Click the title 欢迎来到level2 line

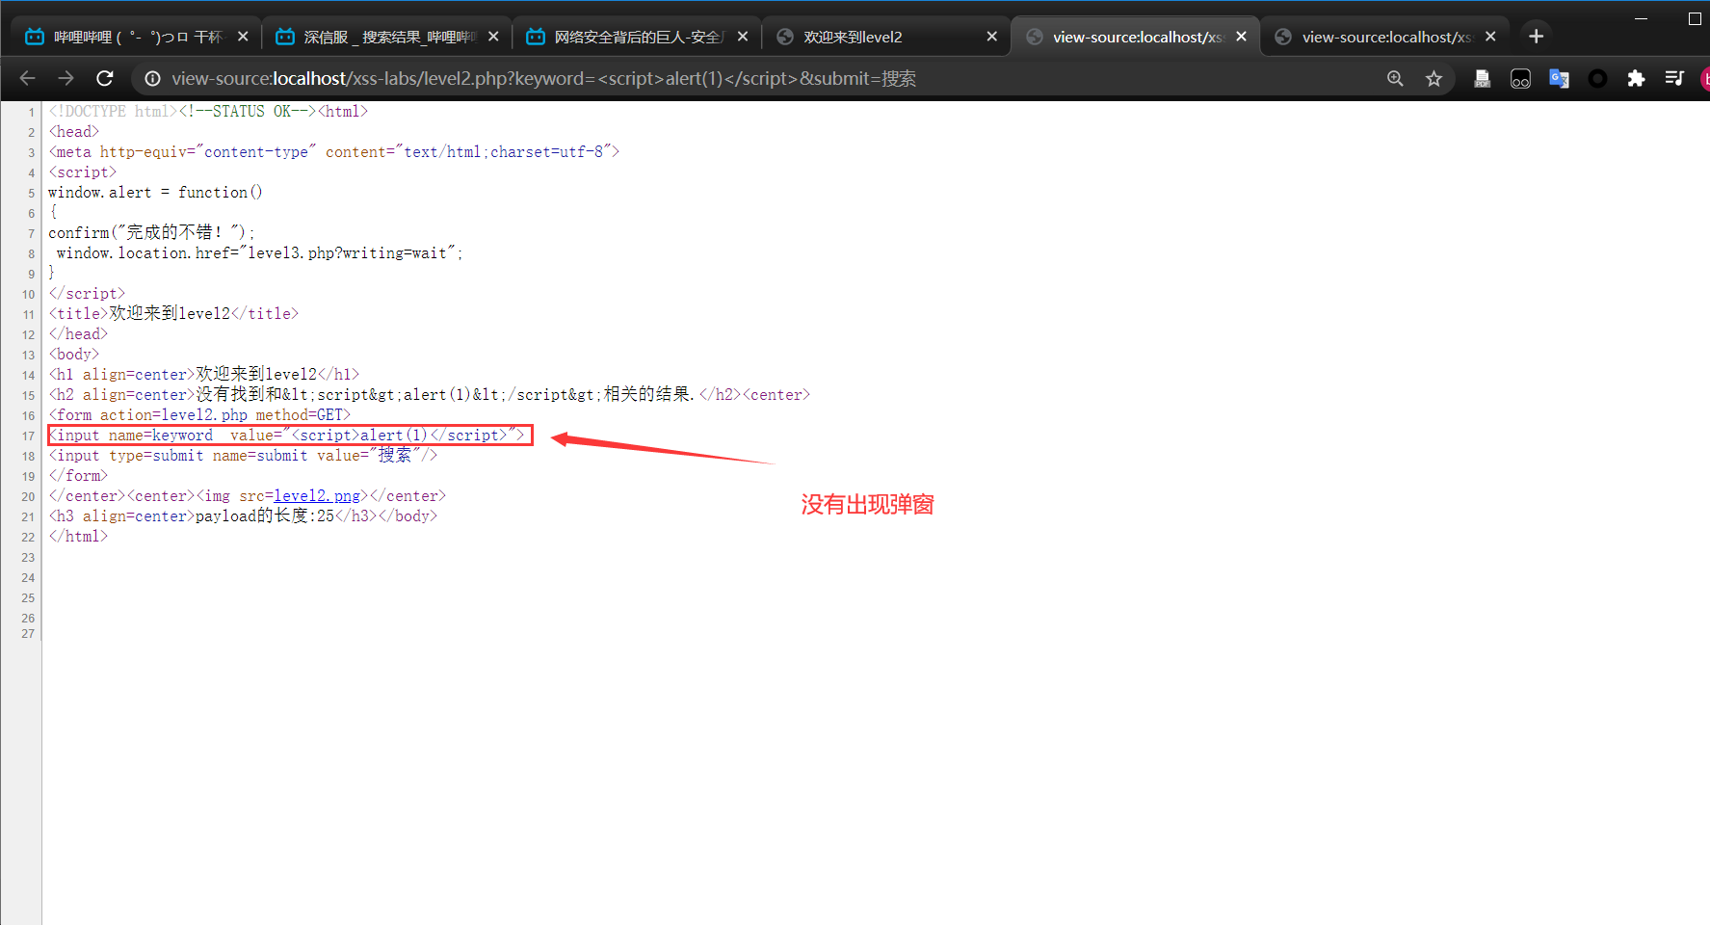tap(173, 314)
